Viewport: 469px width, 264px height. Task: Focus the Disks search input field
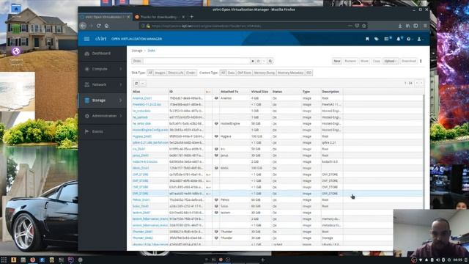(x=196, y=61)
